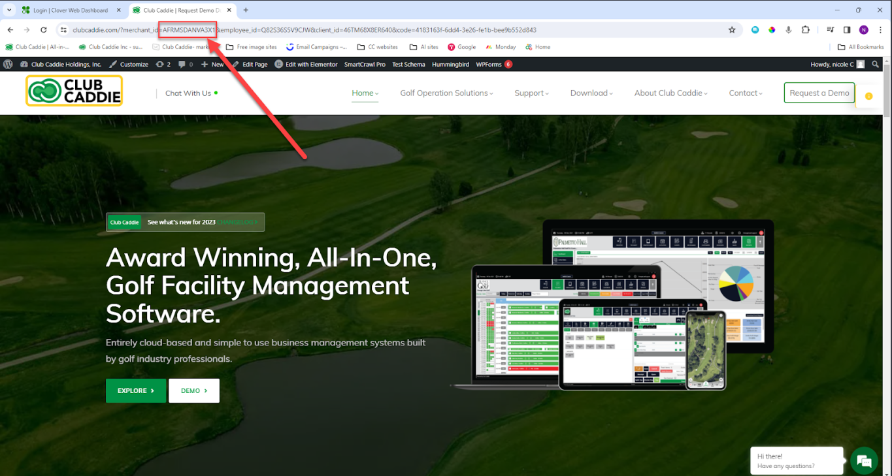Expand the Download navigation menu
The image size is (892, 476).
pyautogui.click(x=591, y=93)
